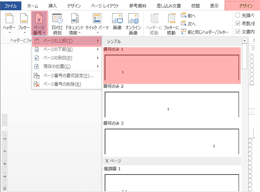
Task: Click the 現在の位置 menu item icon
Action: (x=37, y=66)
